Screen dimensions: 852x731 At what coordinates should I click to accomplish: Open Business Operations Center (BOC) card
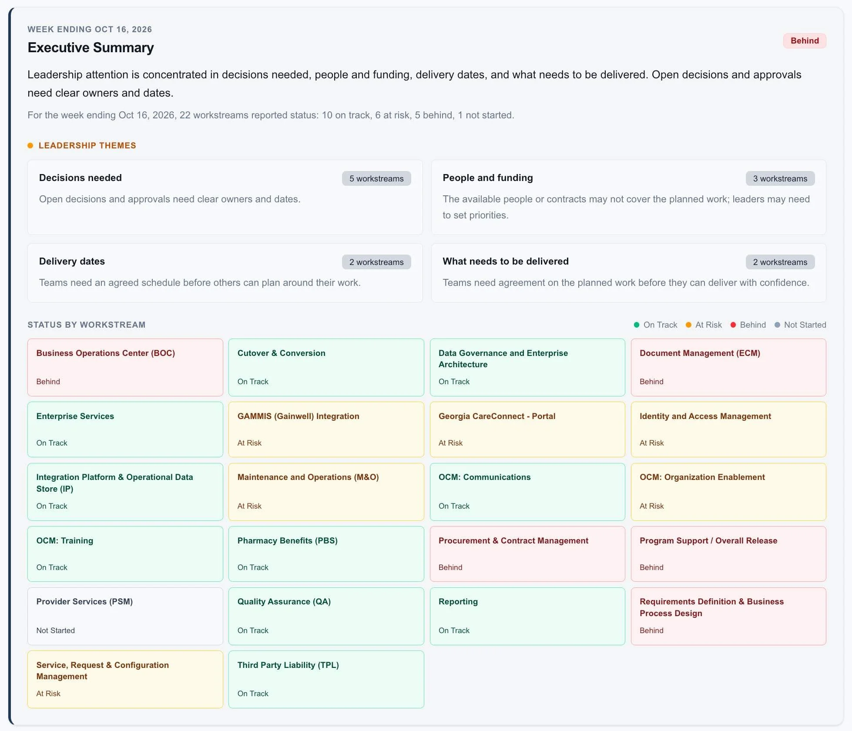(x=125, y=367)
